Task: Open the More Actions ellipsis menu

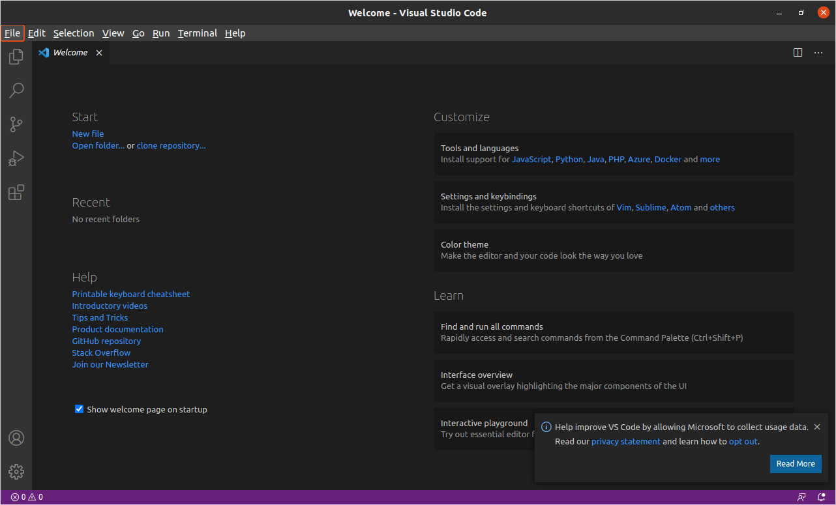Action: tap(818, 53)
